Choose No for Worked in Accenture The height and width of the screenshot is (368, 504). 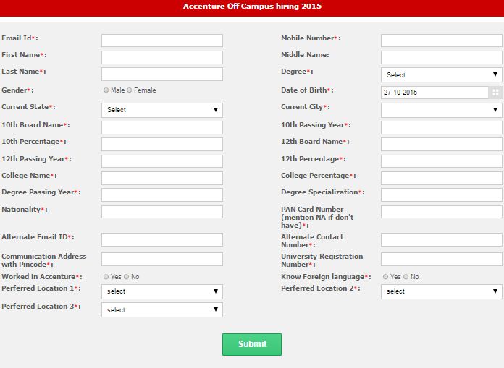coord(126,277)
